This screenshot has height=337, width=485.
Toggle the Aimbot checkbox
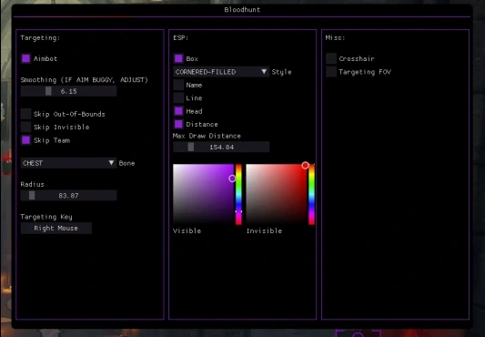point(26,58)
